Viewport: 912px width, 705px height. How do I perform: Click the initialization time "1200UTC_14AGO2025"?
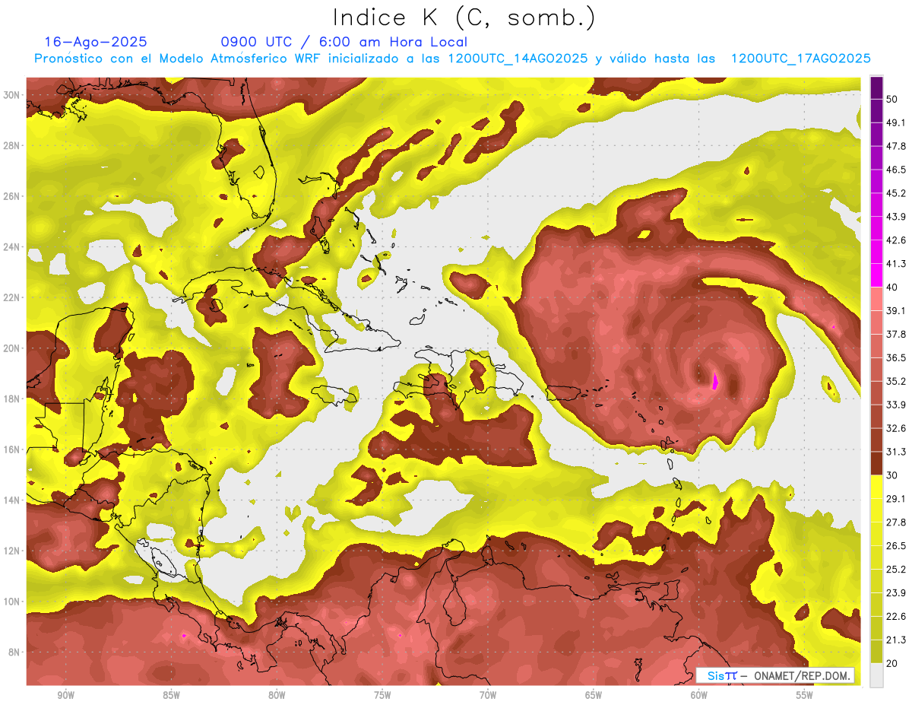(x=518, y=59)
